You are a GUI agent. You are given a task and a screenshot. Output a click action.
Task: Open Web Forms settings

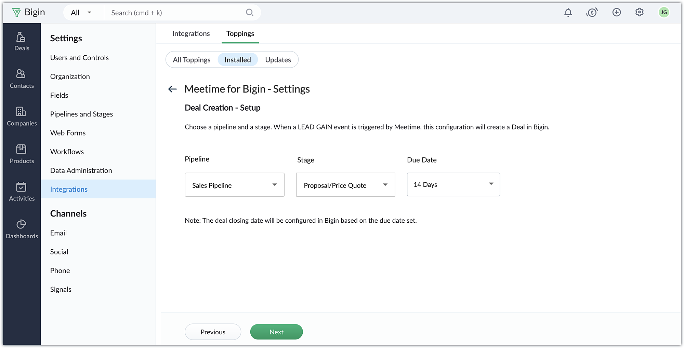68,133
